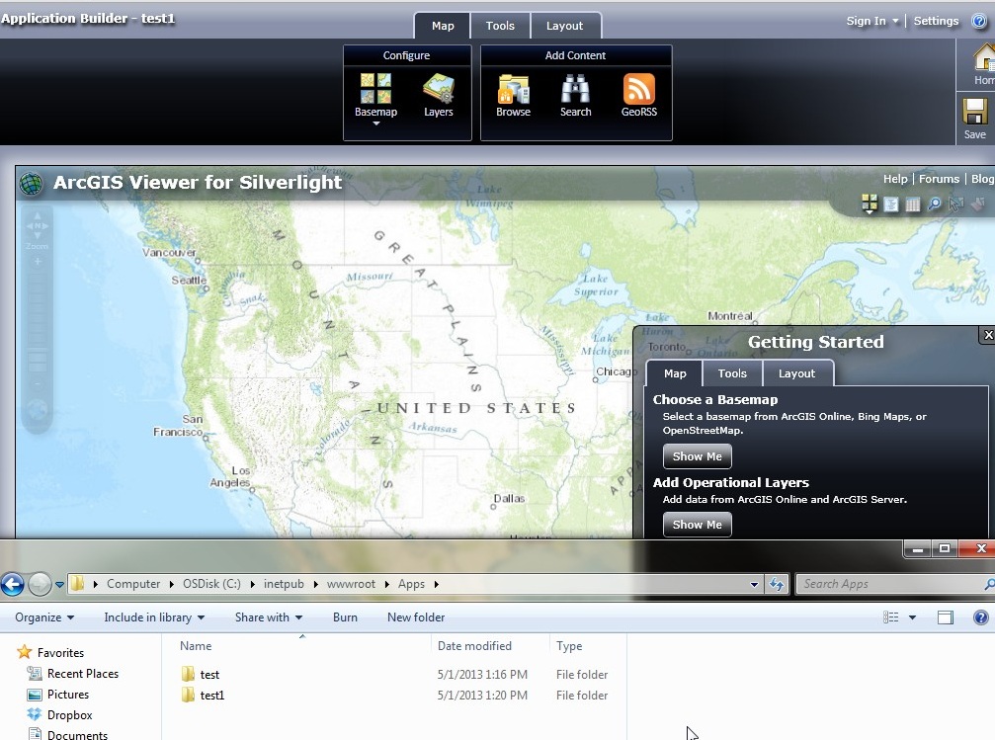995x740 pixels.
Task: Select the test folder row
Action: pos(393,675)
